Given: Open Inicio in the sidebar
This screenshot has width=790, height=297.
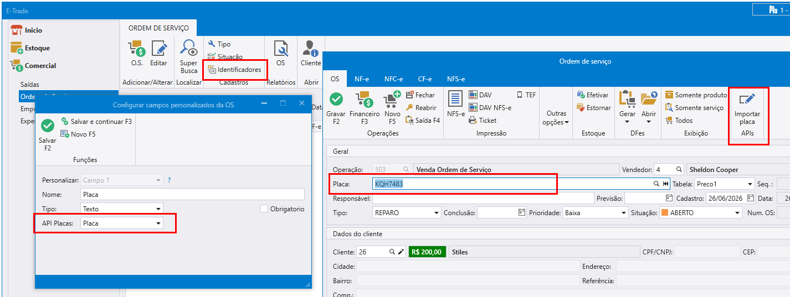Looking at the screenshot, I should click(27, 30).
